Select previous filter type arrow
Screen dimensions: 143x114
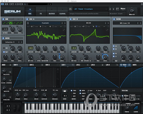(138, 23)
